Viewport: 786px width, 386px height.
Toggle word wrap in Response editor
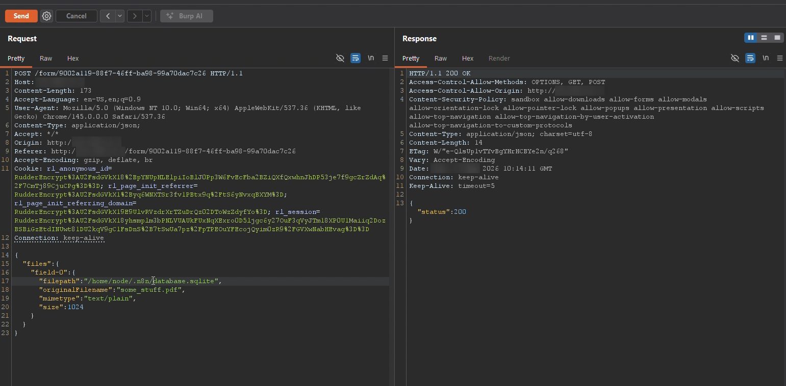(750, 58)
